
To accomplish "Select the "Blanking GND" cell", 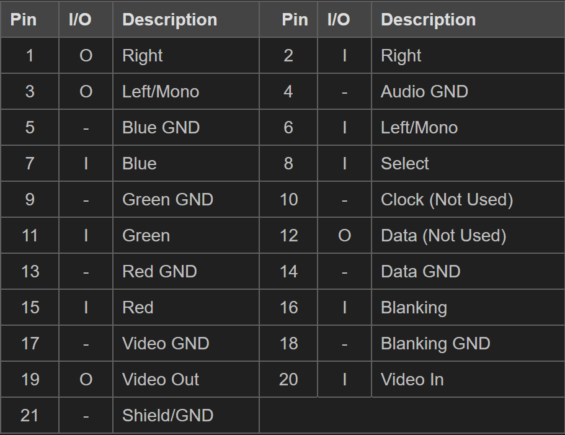I will [435, 344].
